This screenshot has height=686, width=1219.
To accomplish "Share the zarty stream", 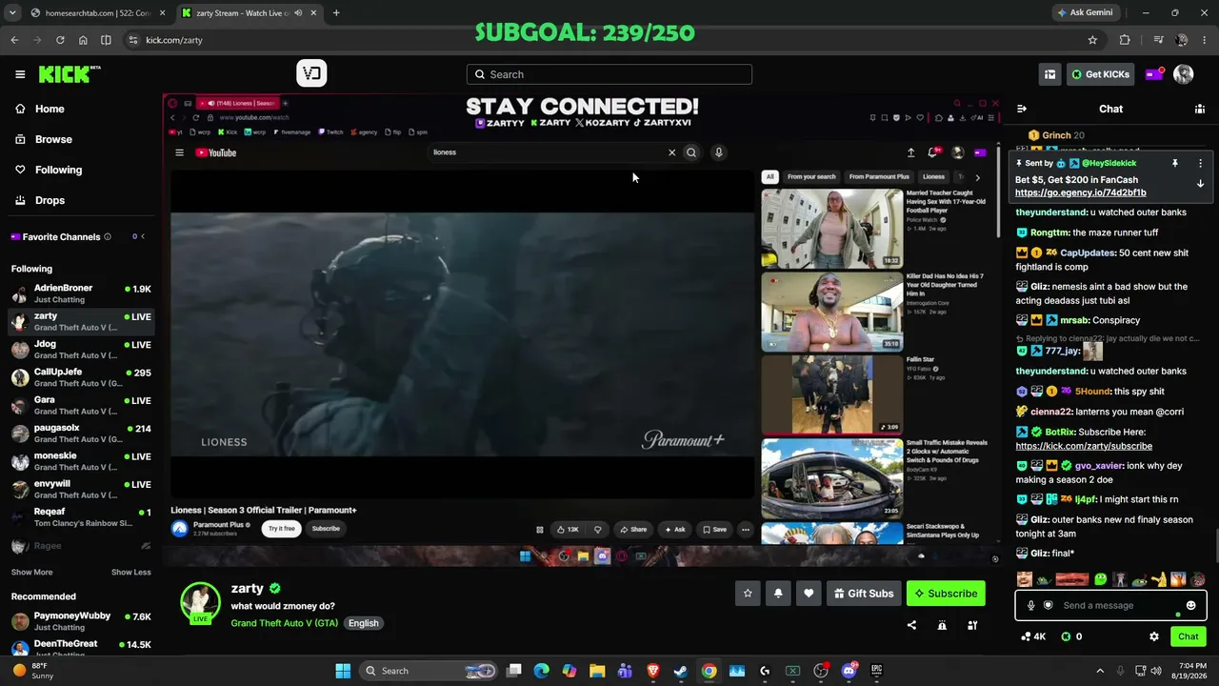I will point(911,625).
